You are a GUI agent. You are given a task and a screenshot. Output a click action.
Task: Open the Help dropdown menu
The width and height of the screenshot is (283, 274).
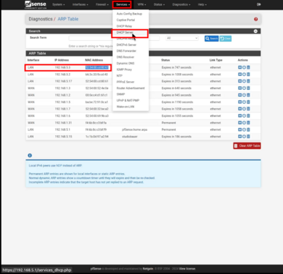point(202,4)
